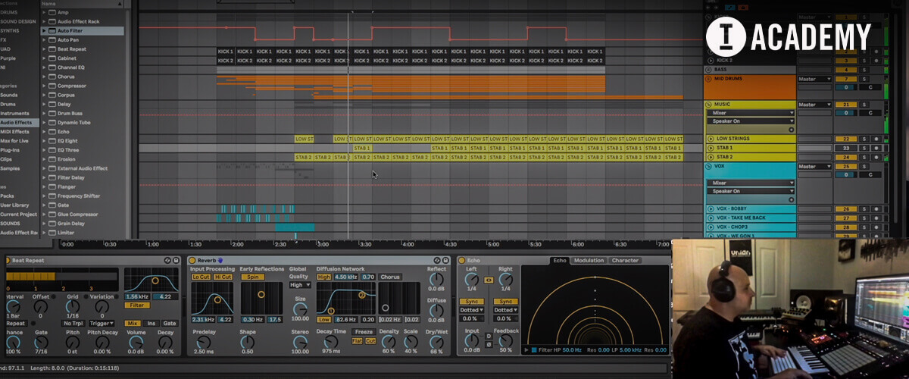
Task: Open MID DRUMS Master output dropdown
Action: point(815,79)
